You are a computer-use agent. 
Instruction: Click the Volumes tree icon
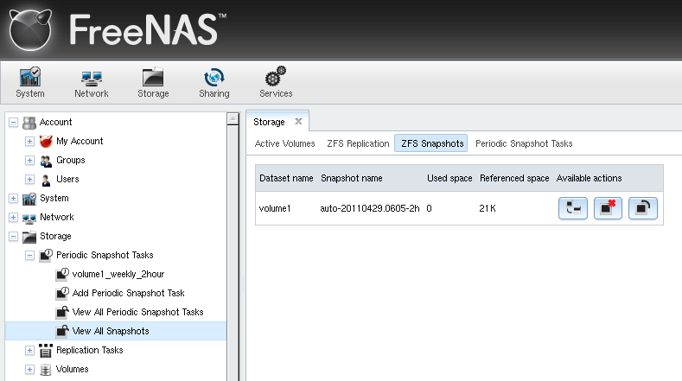(46, 370)
